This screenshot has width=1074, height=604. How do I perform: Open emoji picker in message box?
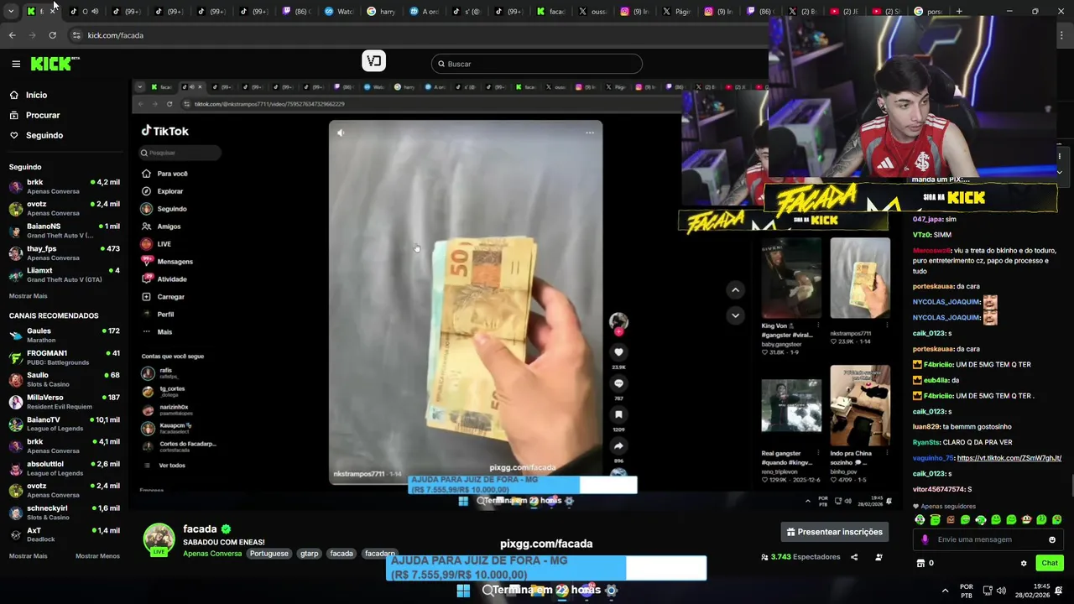[x=1052, y=539]
